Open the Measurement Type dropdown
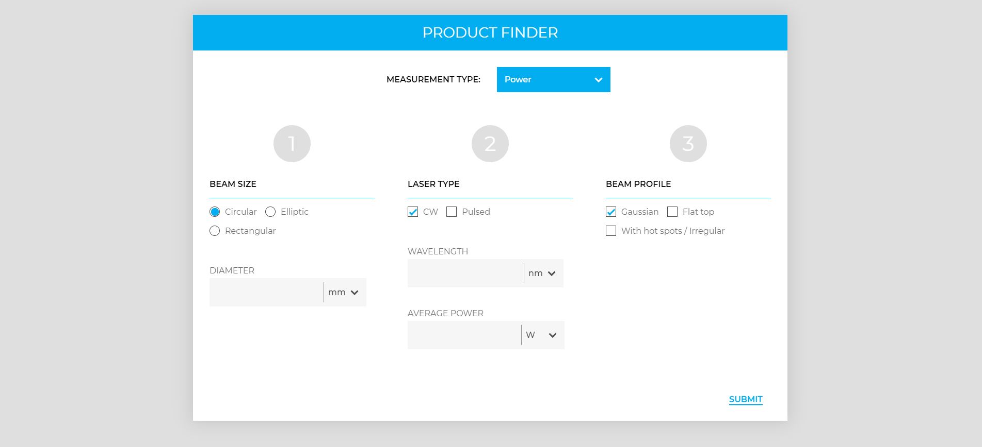The height and width of the screenshot is (447, 982). (553, 79)
